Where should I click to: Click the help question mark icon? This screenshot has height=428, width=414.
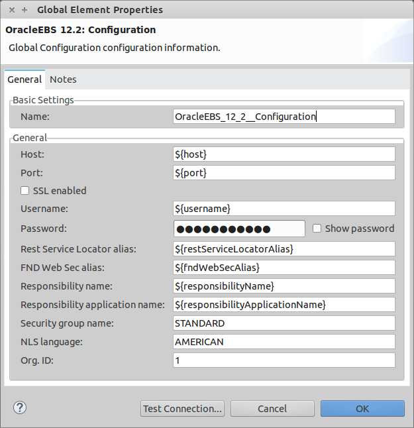[x=20, y=408]
